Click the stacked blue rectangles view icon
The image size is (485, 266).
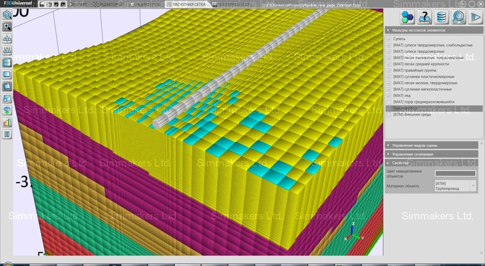click(7, 74)
